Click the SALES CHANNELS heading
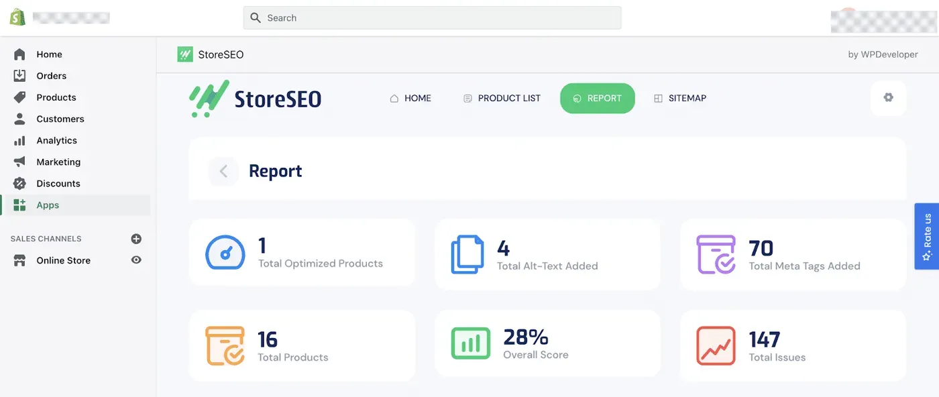The width and height of the screenshot is (939, 397). 46,239
